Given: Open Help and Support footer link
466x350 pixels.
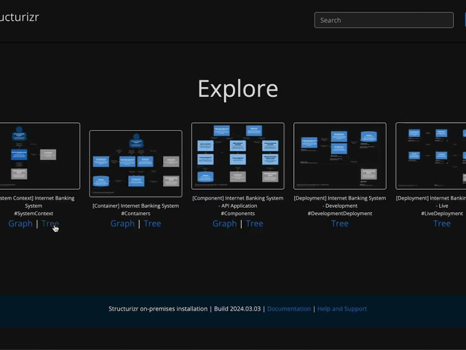Looking at the screenshot, I should (x=342, y=309).
